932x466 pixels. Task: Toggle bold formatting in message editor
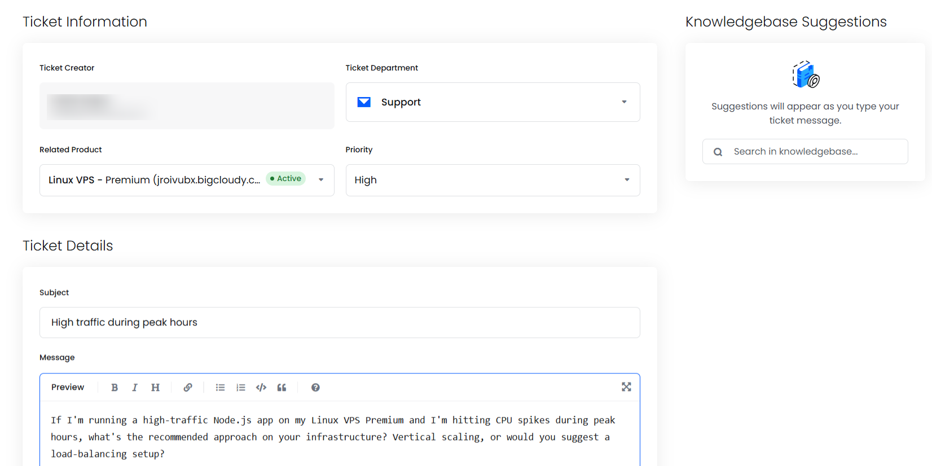point(115,388)
